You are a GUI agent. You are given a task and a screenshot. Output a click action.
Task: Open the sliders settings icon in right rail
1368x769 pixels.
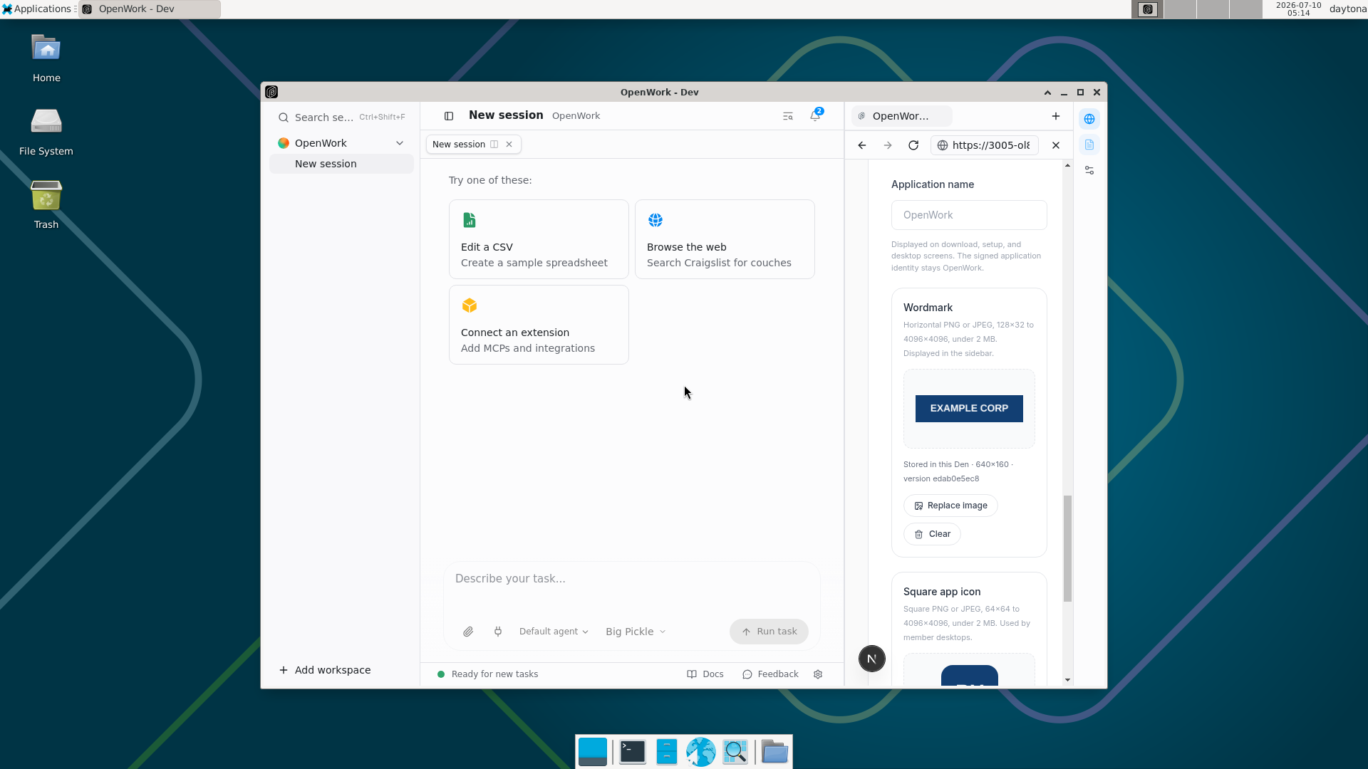pyautogui.click(x=1089, y=170)
